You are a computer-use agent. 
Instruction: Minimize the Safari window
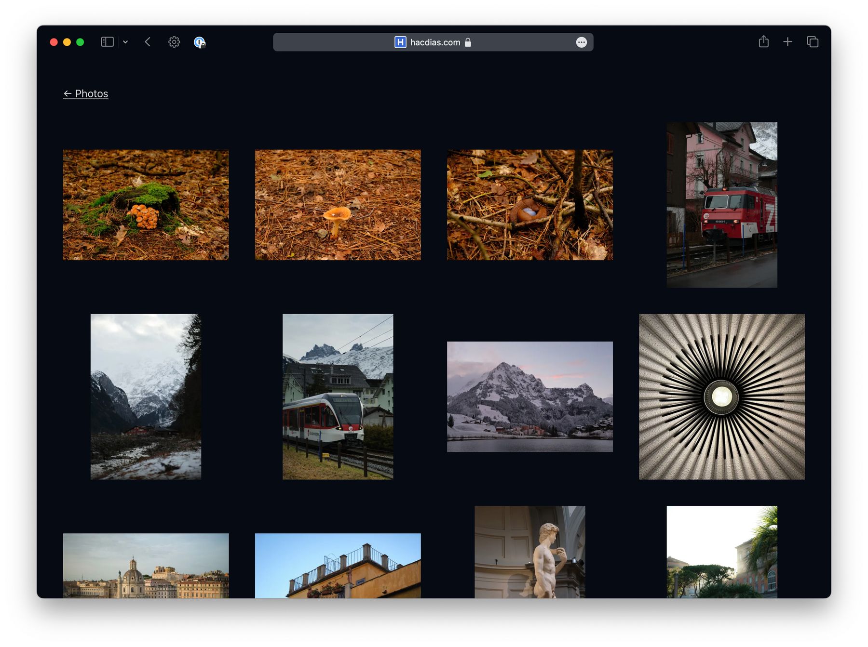(67, 42)
